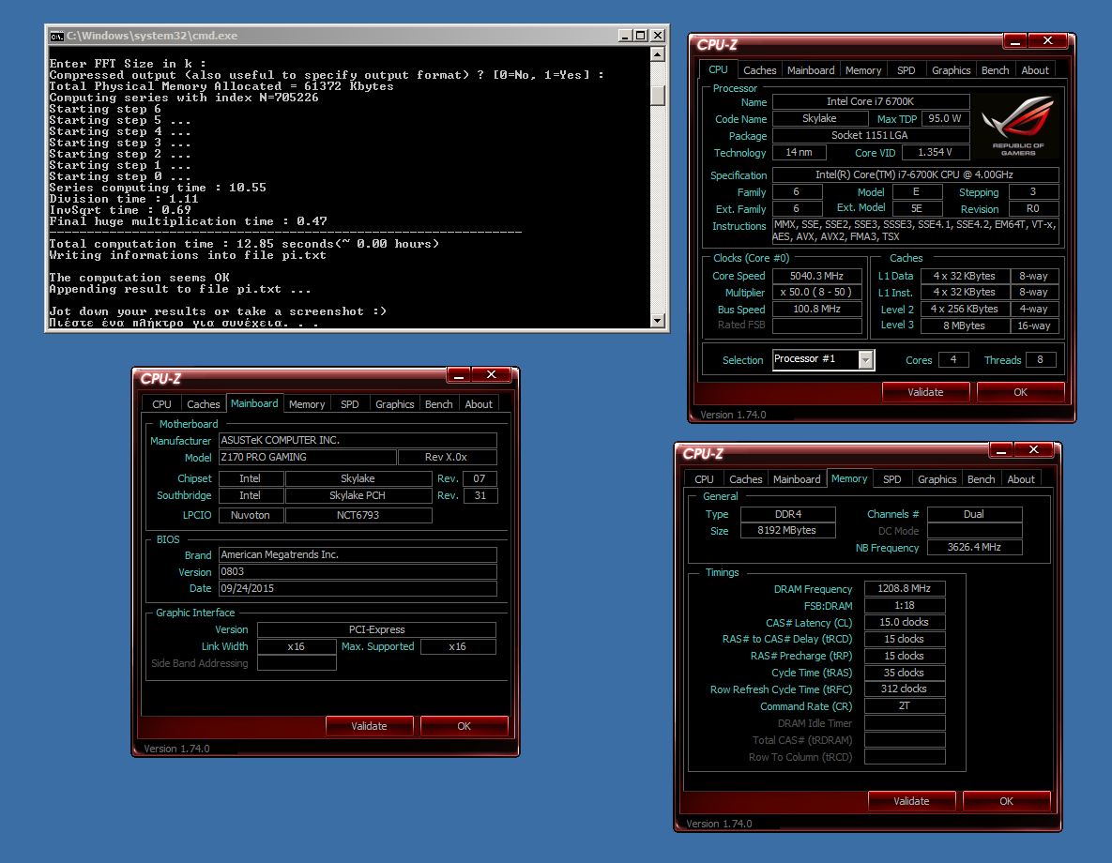Viewport: 1112px width, 863px height.
Task: Minimize the cmd.exe window
Action: (625, 36)
